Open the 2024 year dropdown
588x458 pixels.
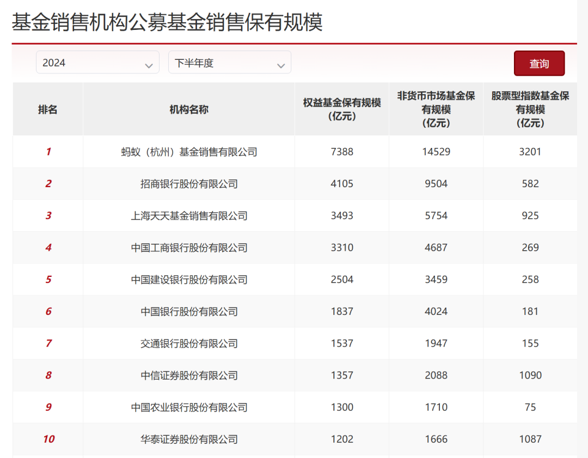[97, 63]
